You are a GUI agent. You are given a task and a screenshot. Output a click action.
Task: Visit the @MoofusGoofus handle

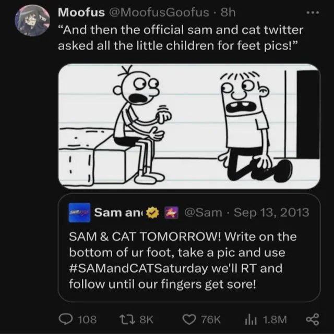click(159, 13)
